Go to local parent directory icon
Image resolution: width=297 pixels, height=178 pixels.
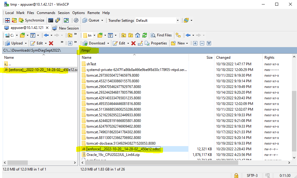click(x=70, y=35)
